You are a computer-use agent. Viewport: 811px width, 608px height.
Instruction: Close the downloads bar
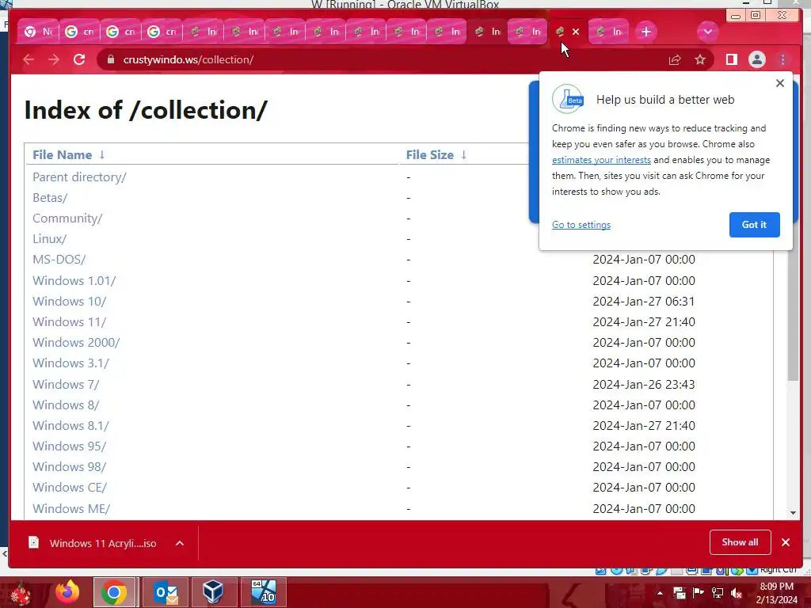(786, 542)
